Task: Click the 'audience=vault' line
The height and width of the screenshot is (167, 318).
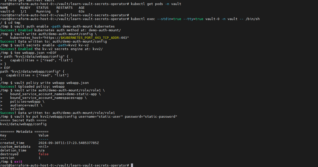Action: tap(26, 105)
